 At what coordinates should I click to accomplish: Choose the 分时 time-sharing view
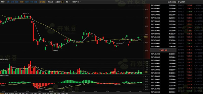(x=8, y=2)
